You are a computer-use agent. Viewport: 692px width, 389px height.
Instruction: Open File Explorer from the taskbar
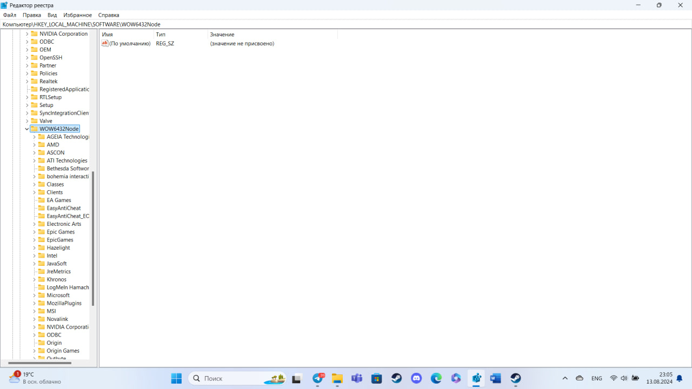337,378
